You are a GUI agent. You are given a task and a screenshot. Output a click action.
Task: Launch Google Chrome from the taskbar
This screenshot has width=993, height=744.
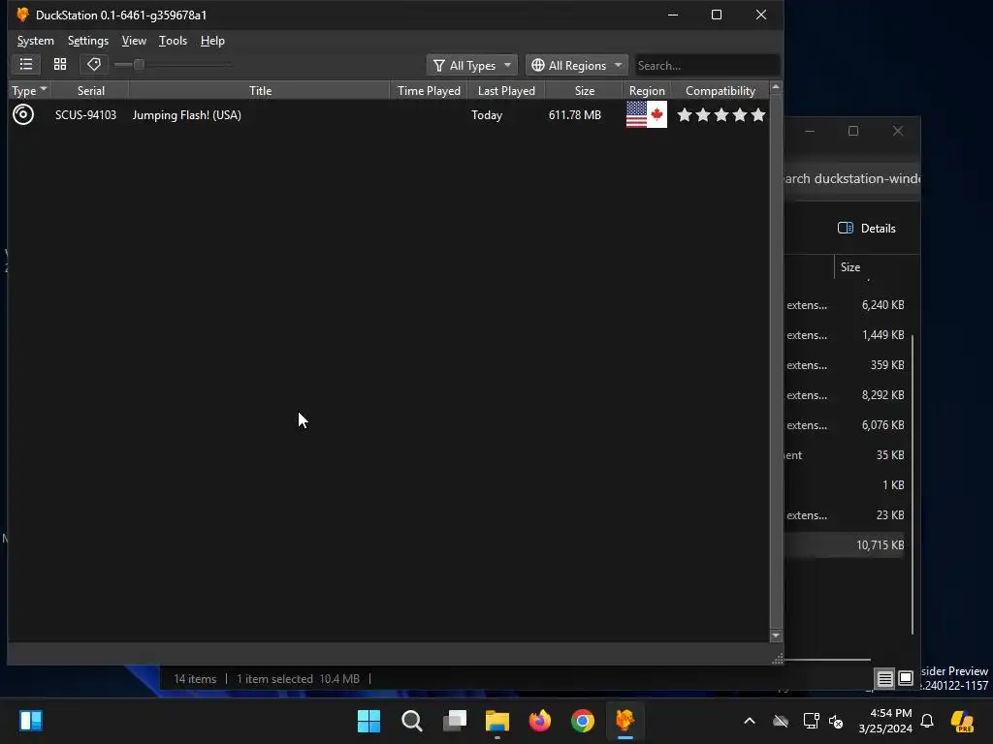583,721
